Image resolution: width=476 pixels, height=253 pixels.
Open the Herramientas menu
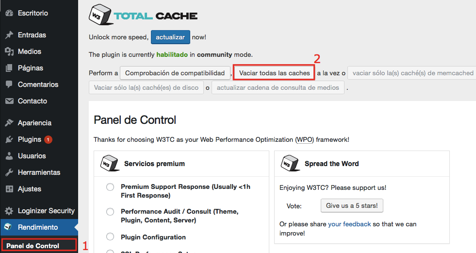tap(39, 172)
